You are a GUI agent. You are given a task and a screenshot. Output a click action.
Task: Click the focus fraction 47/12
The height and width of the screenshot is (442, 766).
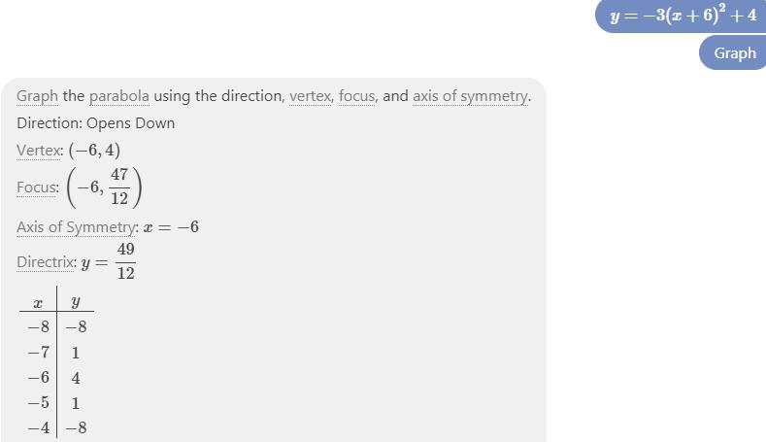[119, 187]
